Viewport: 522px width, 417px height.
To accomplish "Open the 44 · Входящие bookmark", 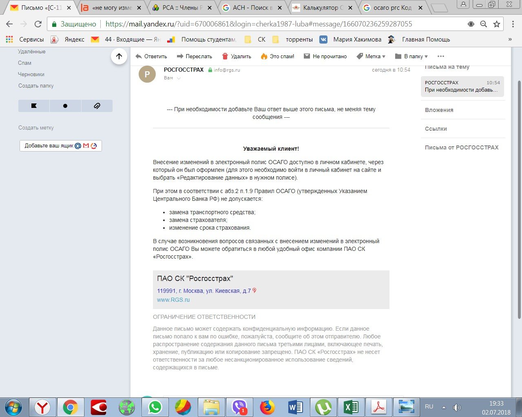I will [126, 40].
